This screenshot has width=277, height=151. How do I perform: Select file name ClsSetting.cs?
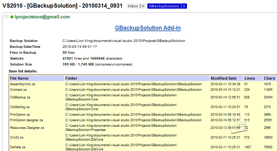[x=20, y=107]
